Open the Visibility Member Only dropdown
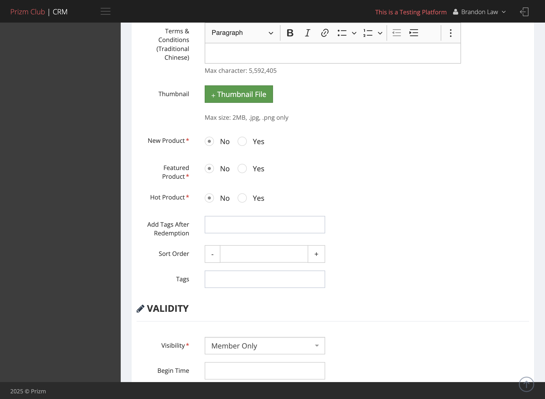Screen dimensions: 545x399 [265, 346]
